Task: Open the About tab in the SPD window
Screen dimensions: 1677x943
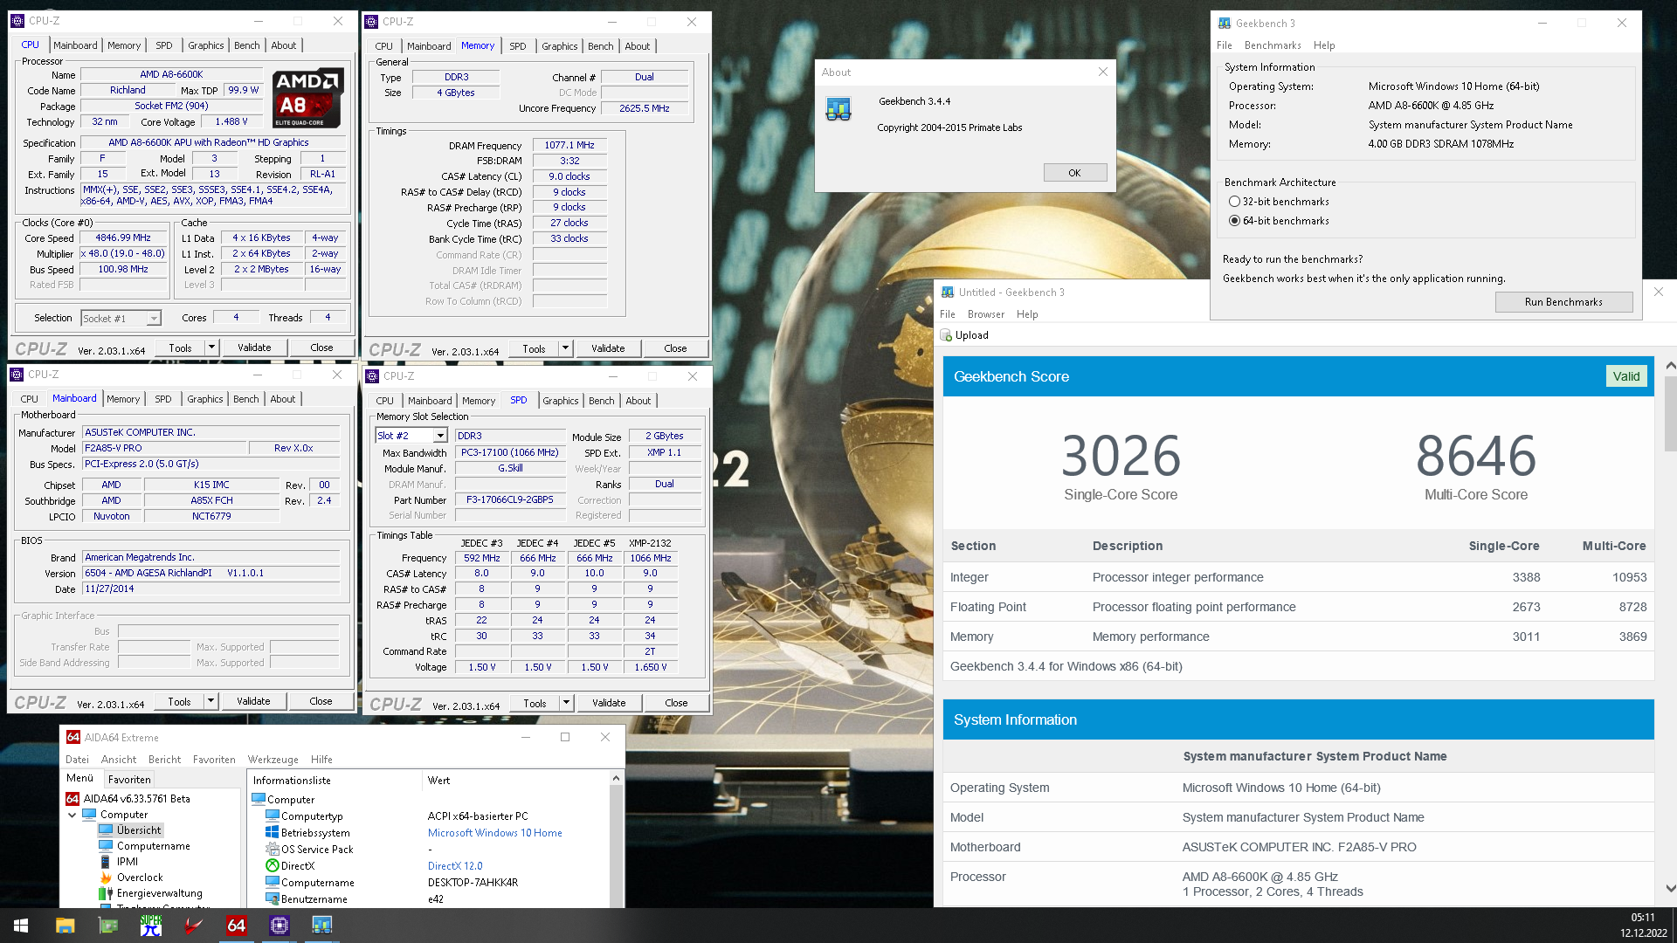Action: 638,401
